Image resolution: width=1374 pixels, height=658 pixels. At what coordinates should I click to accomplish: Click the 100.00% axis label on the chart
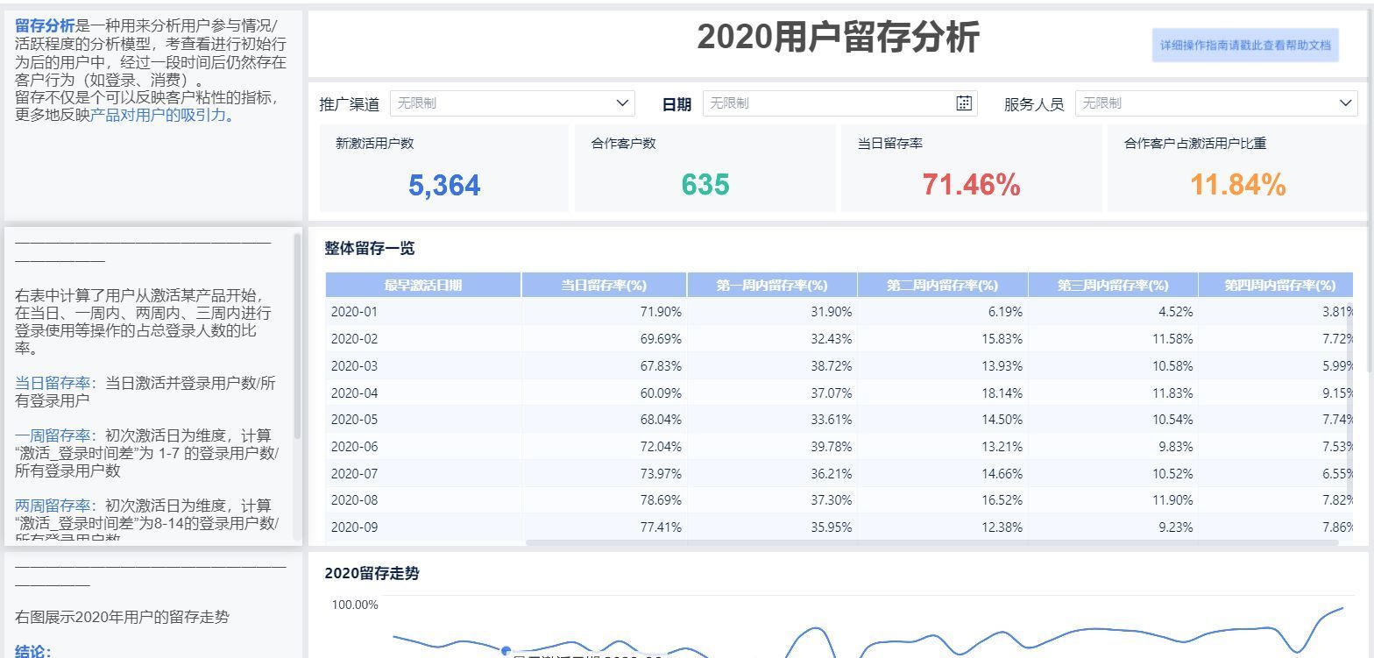pyautogui.click(x=355, y=605)
